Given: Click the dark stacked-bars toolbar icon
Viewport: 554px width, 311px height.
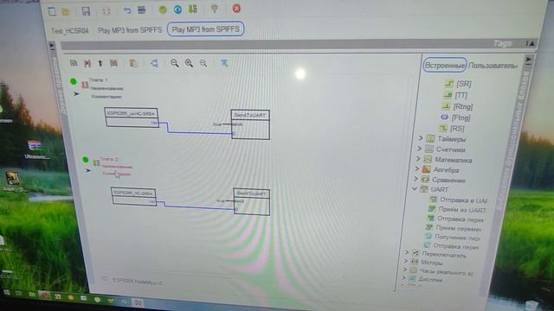Looking at the screenshot, I should [142, 10].
